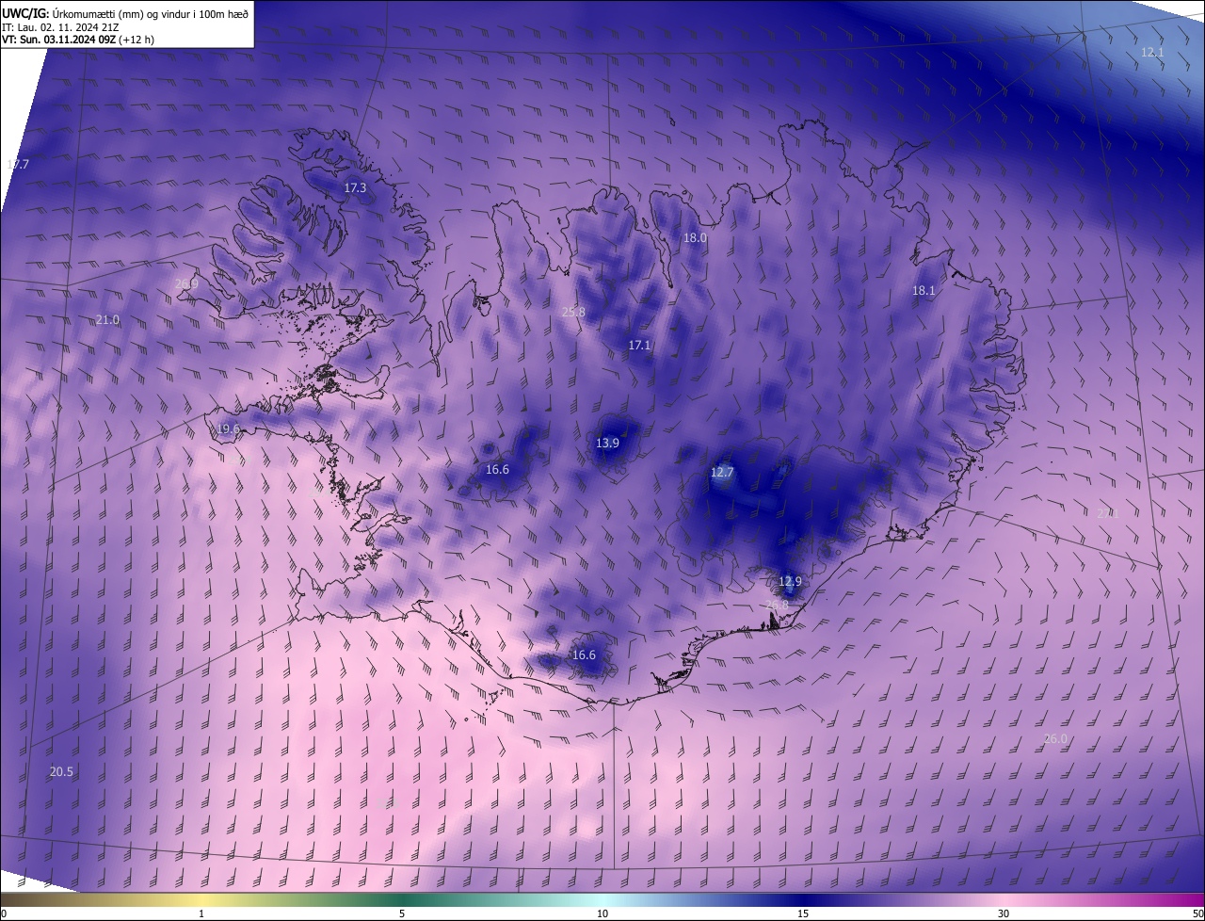1205x921 pixels.
Task: Click the '15' tick on the color scale
Action: (x=803, y=914)
